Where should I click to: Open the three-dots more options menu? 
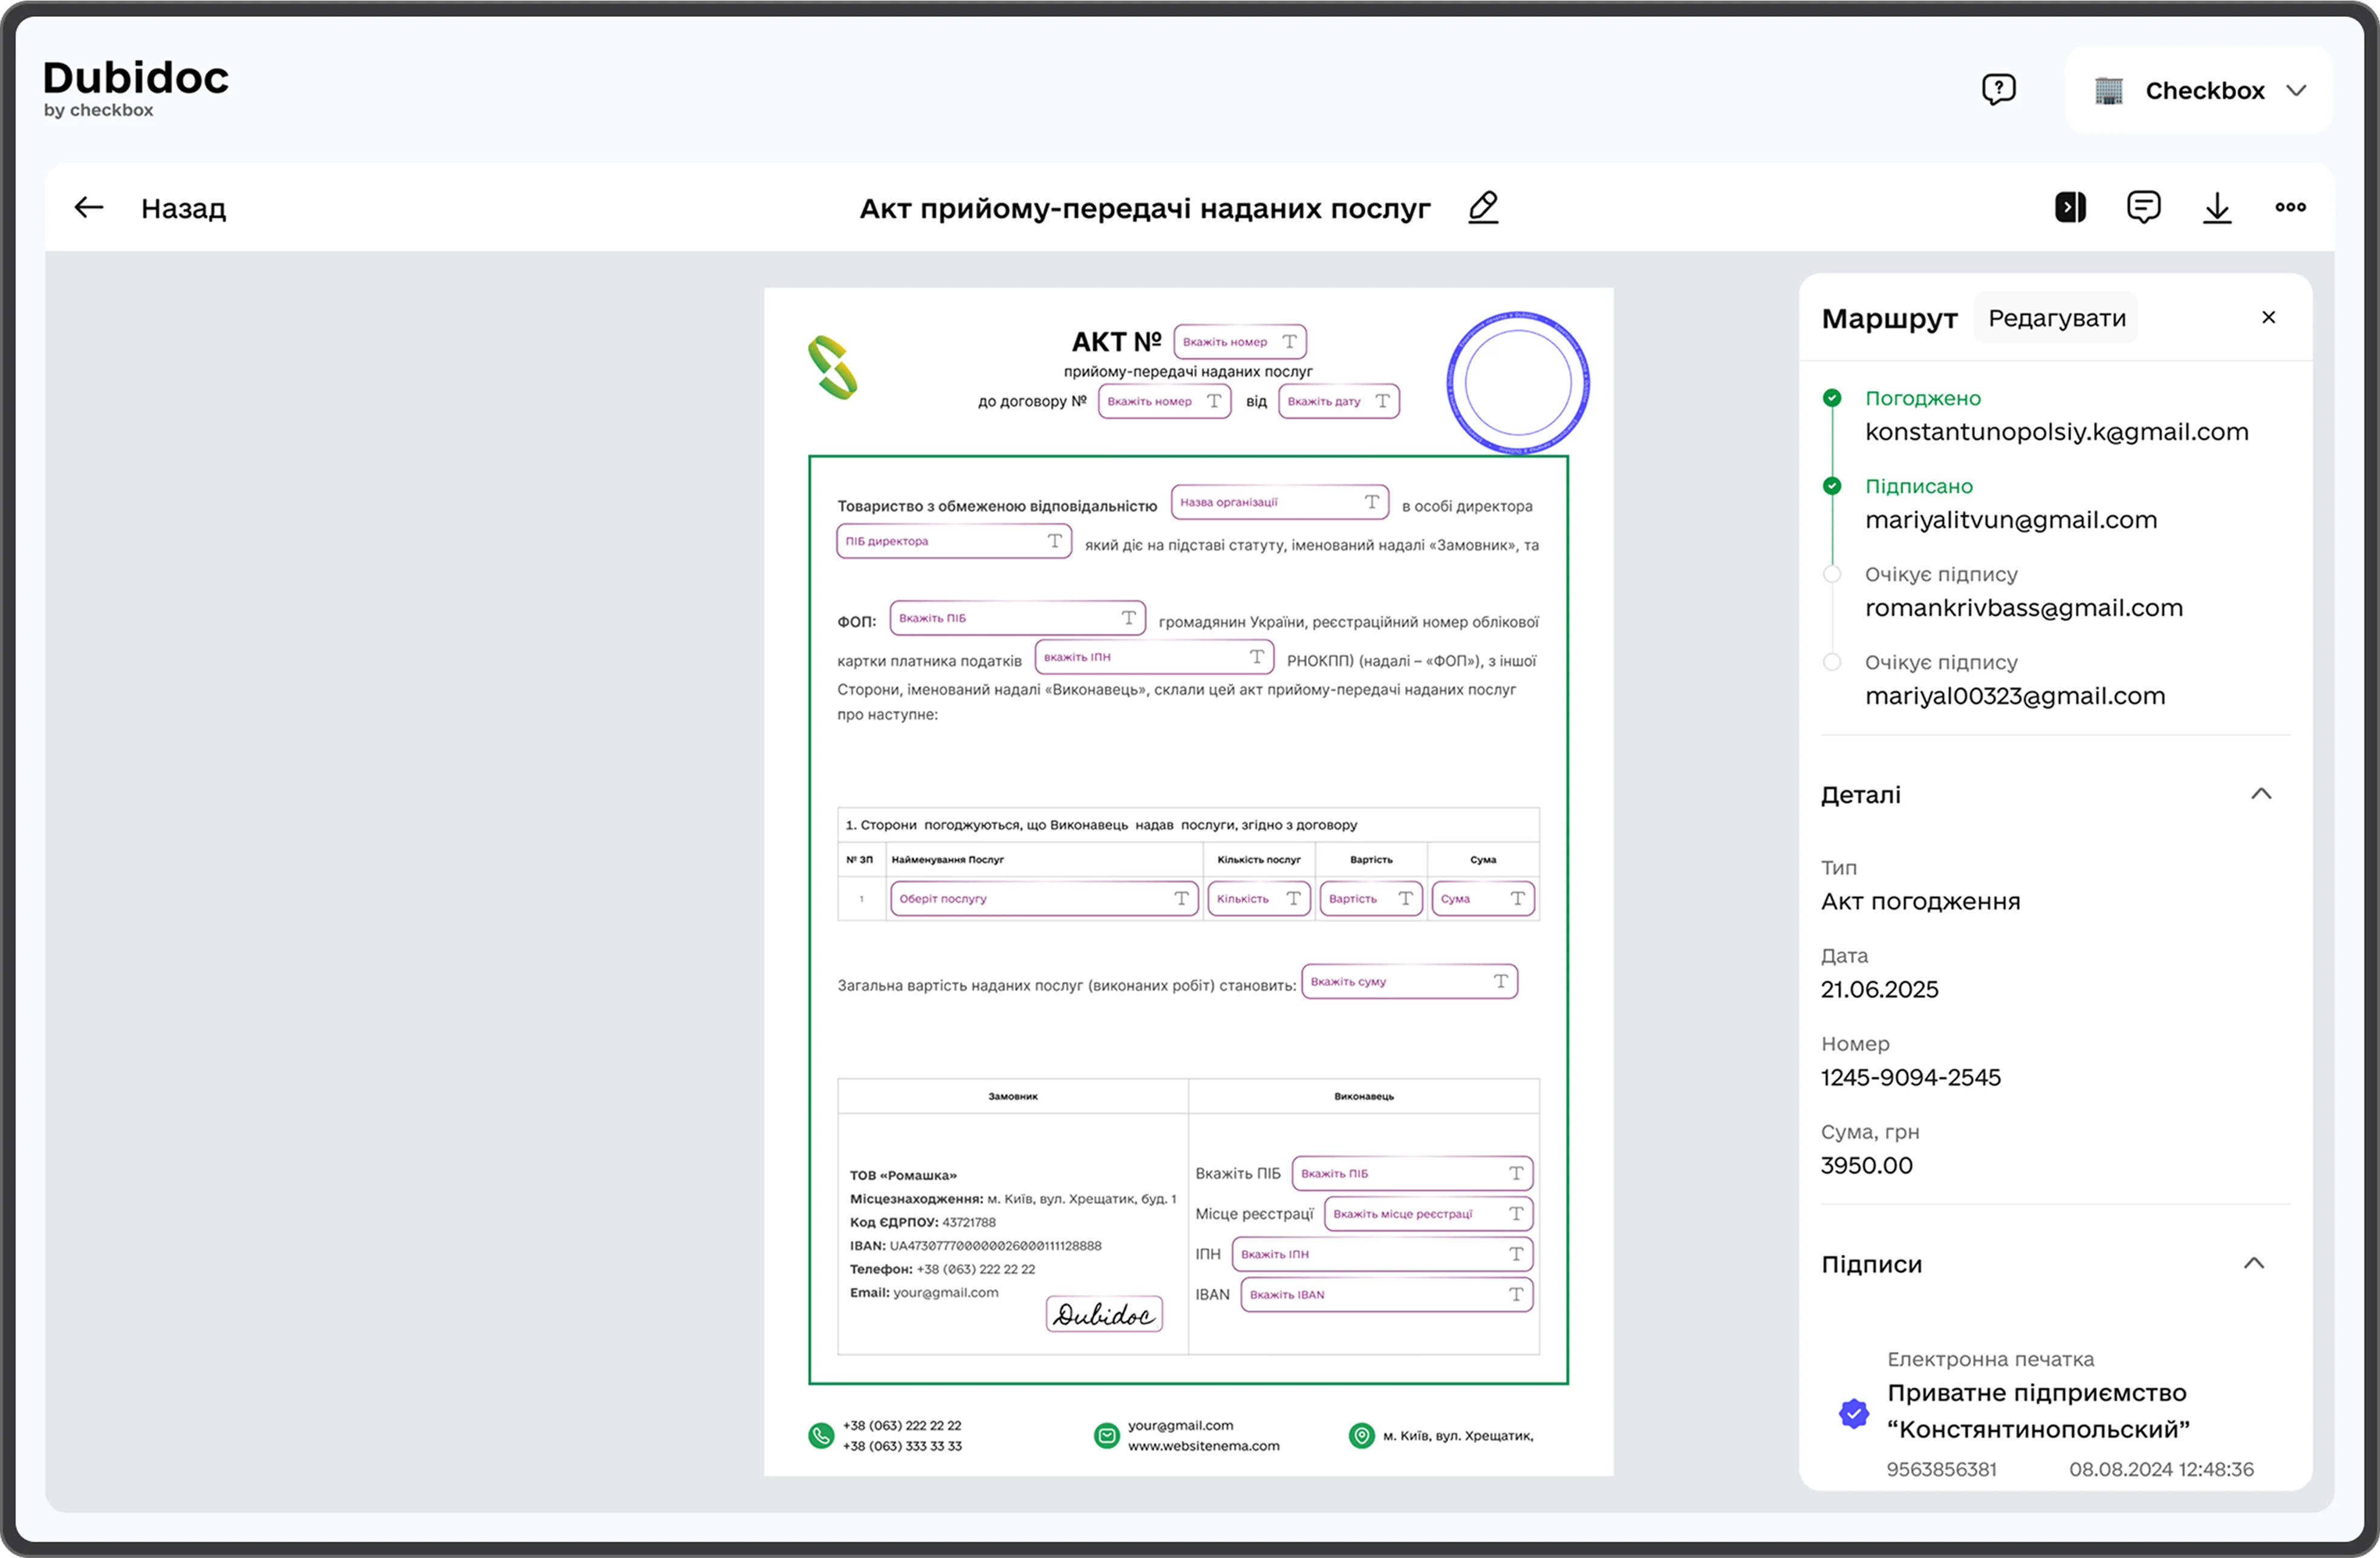[x=2290, y=208]
